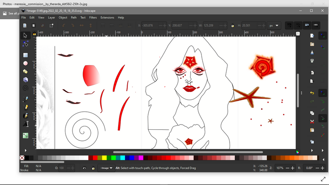
Task: Toggle scale rounded corners option
Action: click(x=298, y=25)
